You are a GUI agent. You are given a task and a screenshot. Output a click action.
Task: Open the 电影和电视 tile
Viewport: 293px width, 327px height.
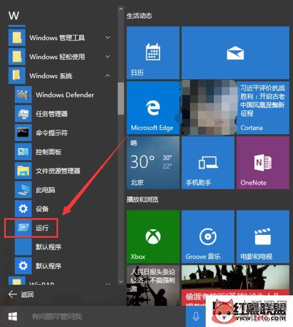coord(263,237)
